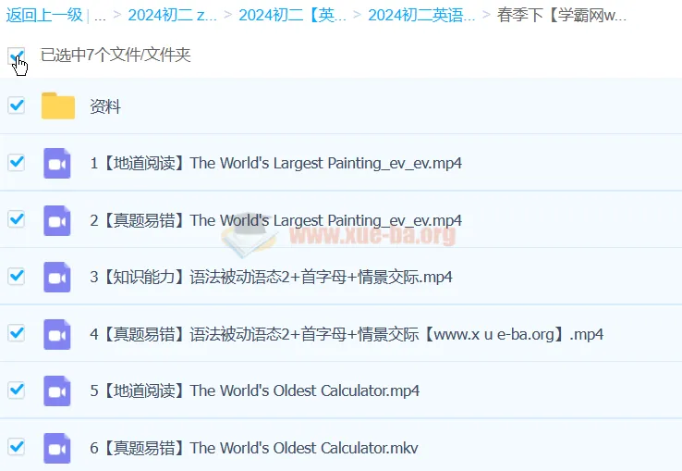Uncheck checkbox for 6 Oldest Calculator.mkv

16,448
